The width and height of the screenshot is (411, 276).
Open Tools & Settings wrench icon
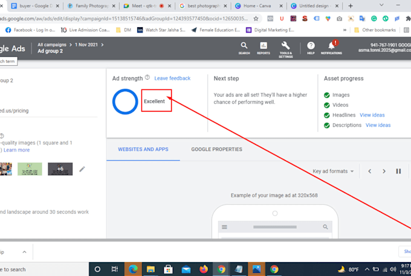285,49
